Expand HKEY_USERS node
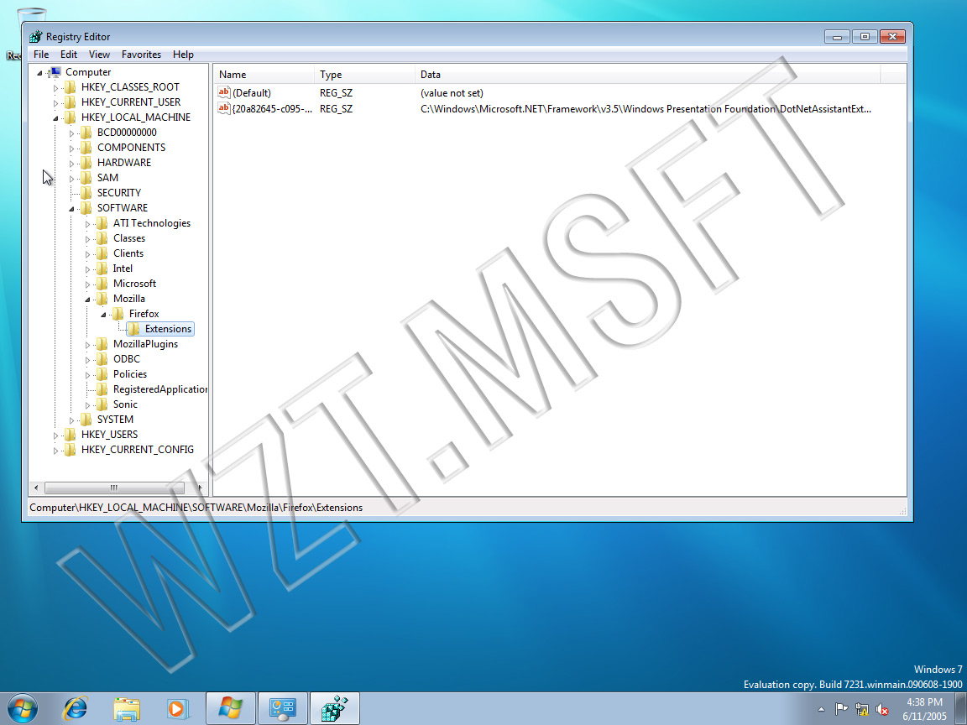Screen dimensions: 967x725 pos(55,436)
